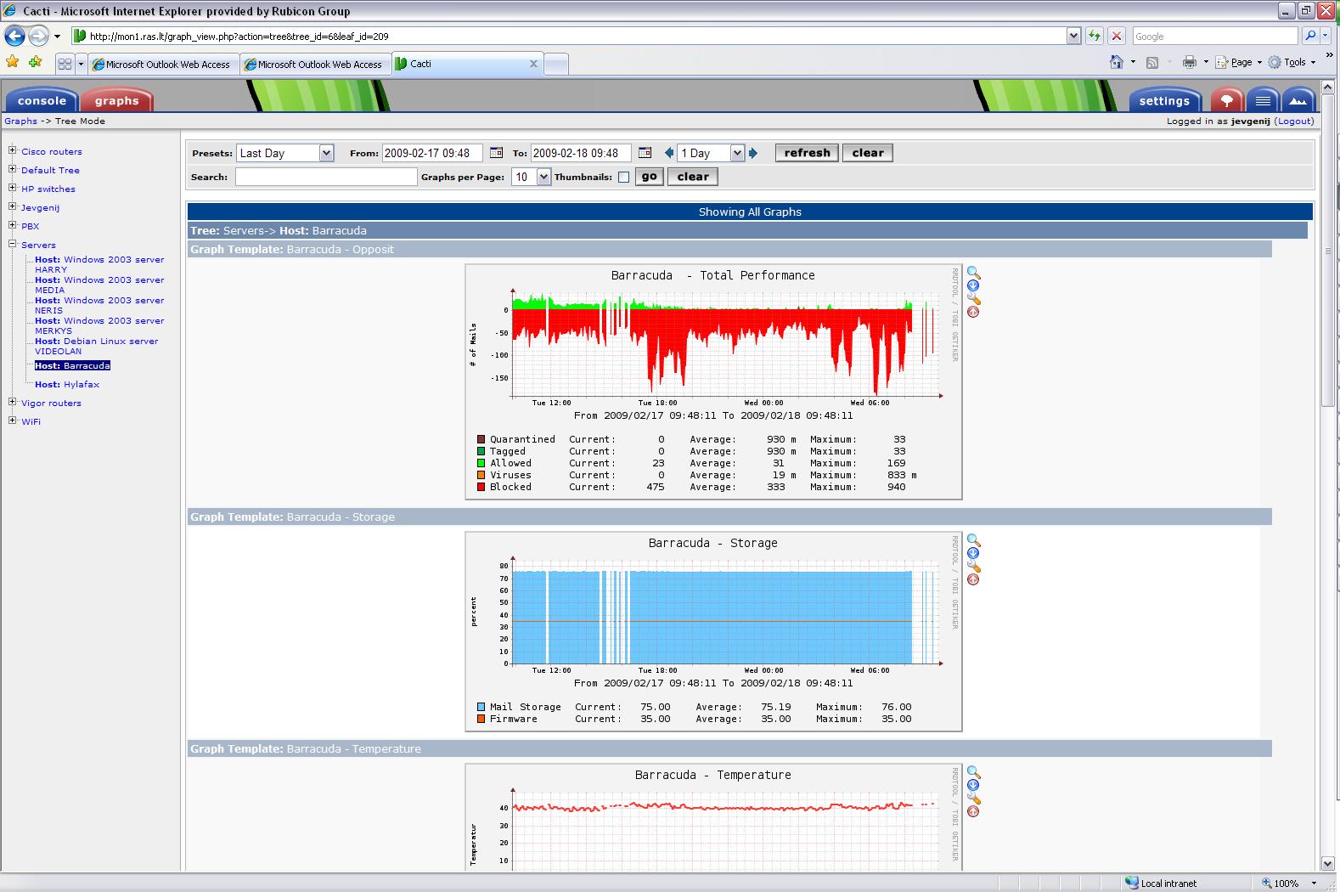Zoom the Total Performance graph with magnifier icon
The width and height of the screenshot is (1340, 892).
pos(973,274)
